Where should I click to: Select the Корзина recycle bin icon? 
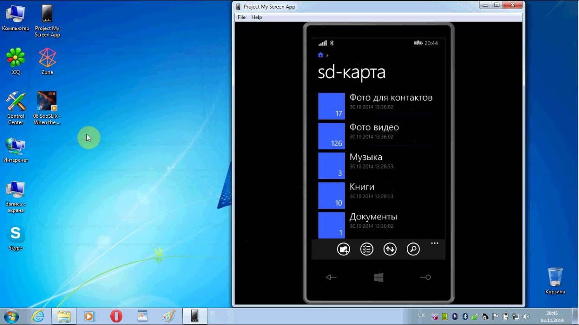pyautogui.click(x=555, y=281)
